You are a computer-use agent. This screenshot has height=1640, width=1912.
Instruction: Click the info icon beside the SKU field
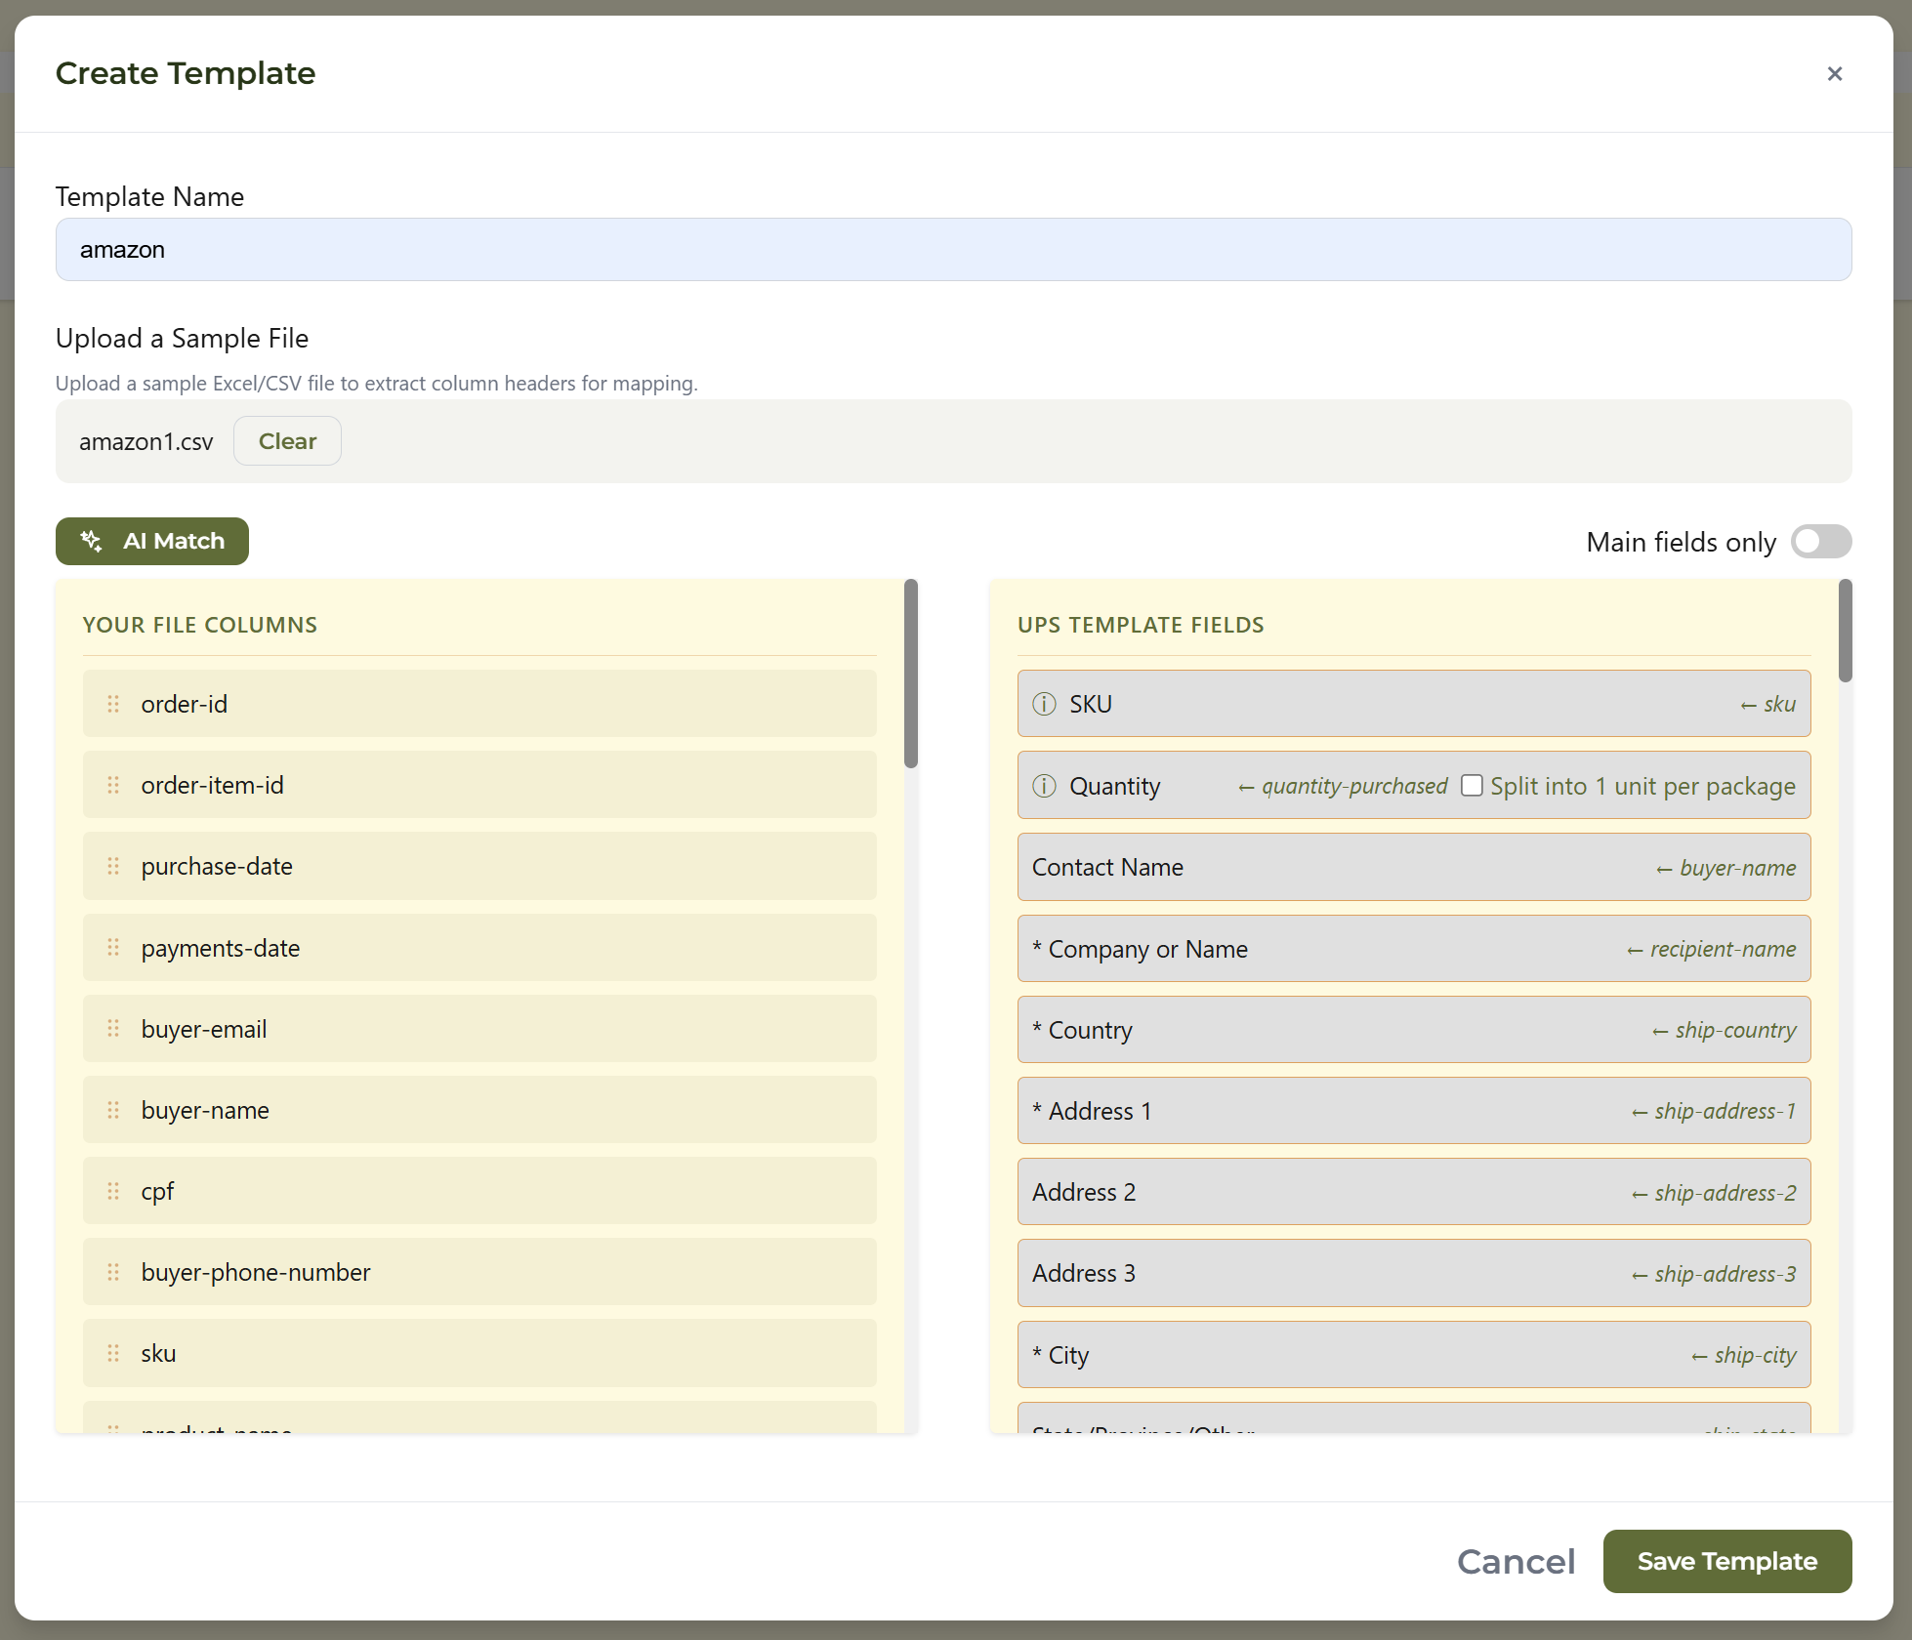(1044, 703)
